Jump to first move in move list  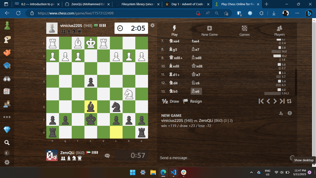pos(261,101)
